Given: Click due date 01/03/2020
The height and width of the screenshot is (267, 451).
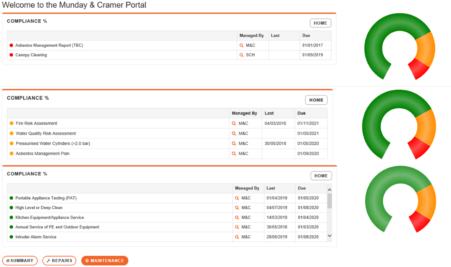Looking at the screenshot, I should click(x=308, y=227).
